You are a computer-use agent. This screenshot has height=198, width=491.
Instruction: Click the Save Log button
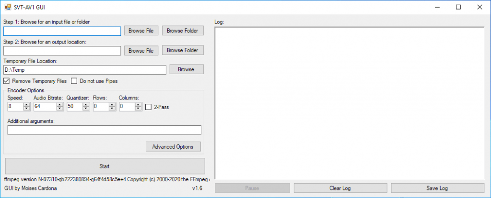click(437, 188)
